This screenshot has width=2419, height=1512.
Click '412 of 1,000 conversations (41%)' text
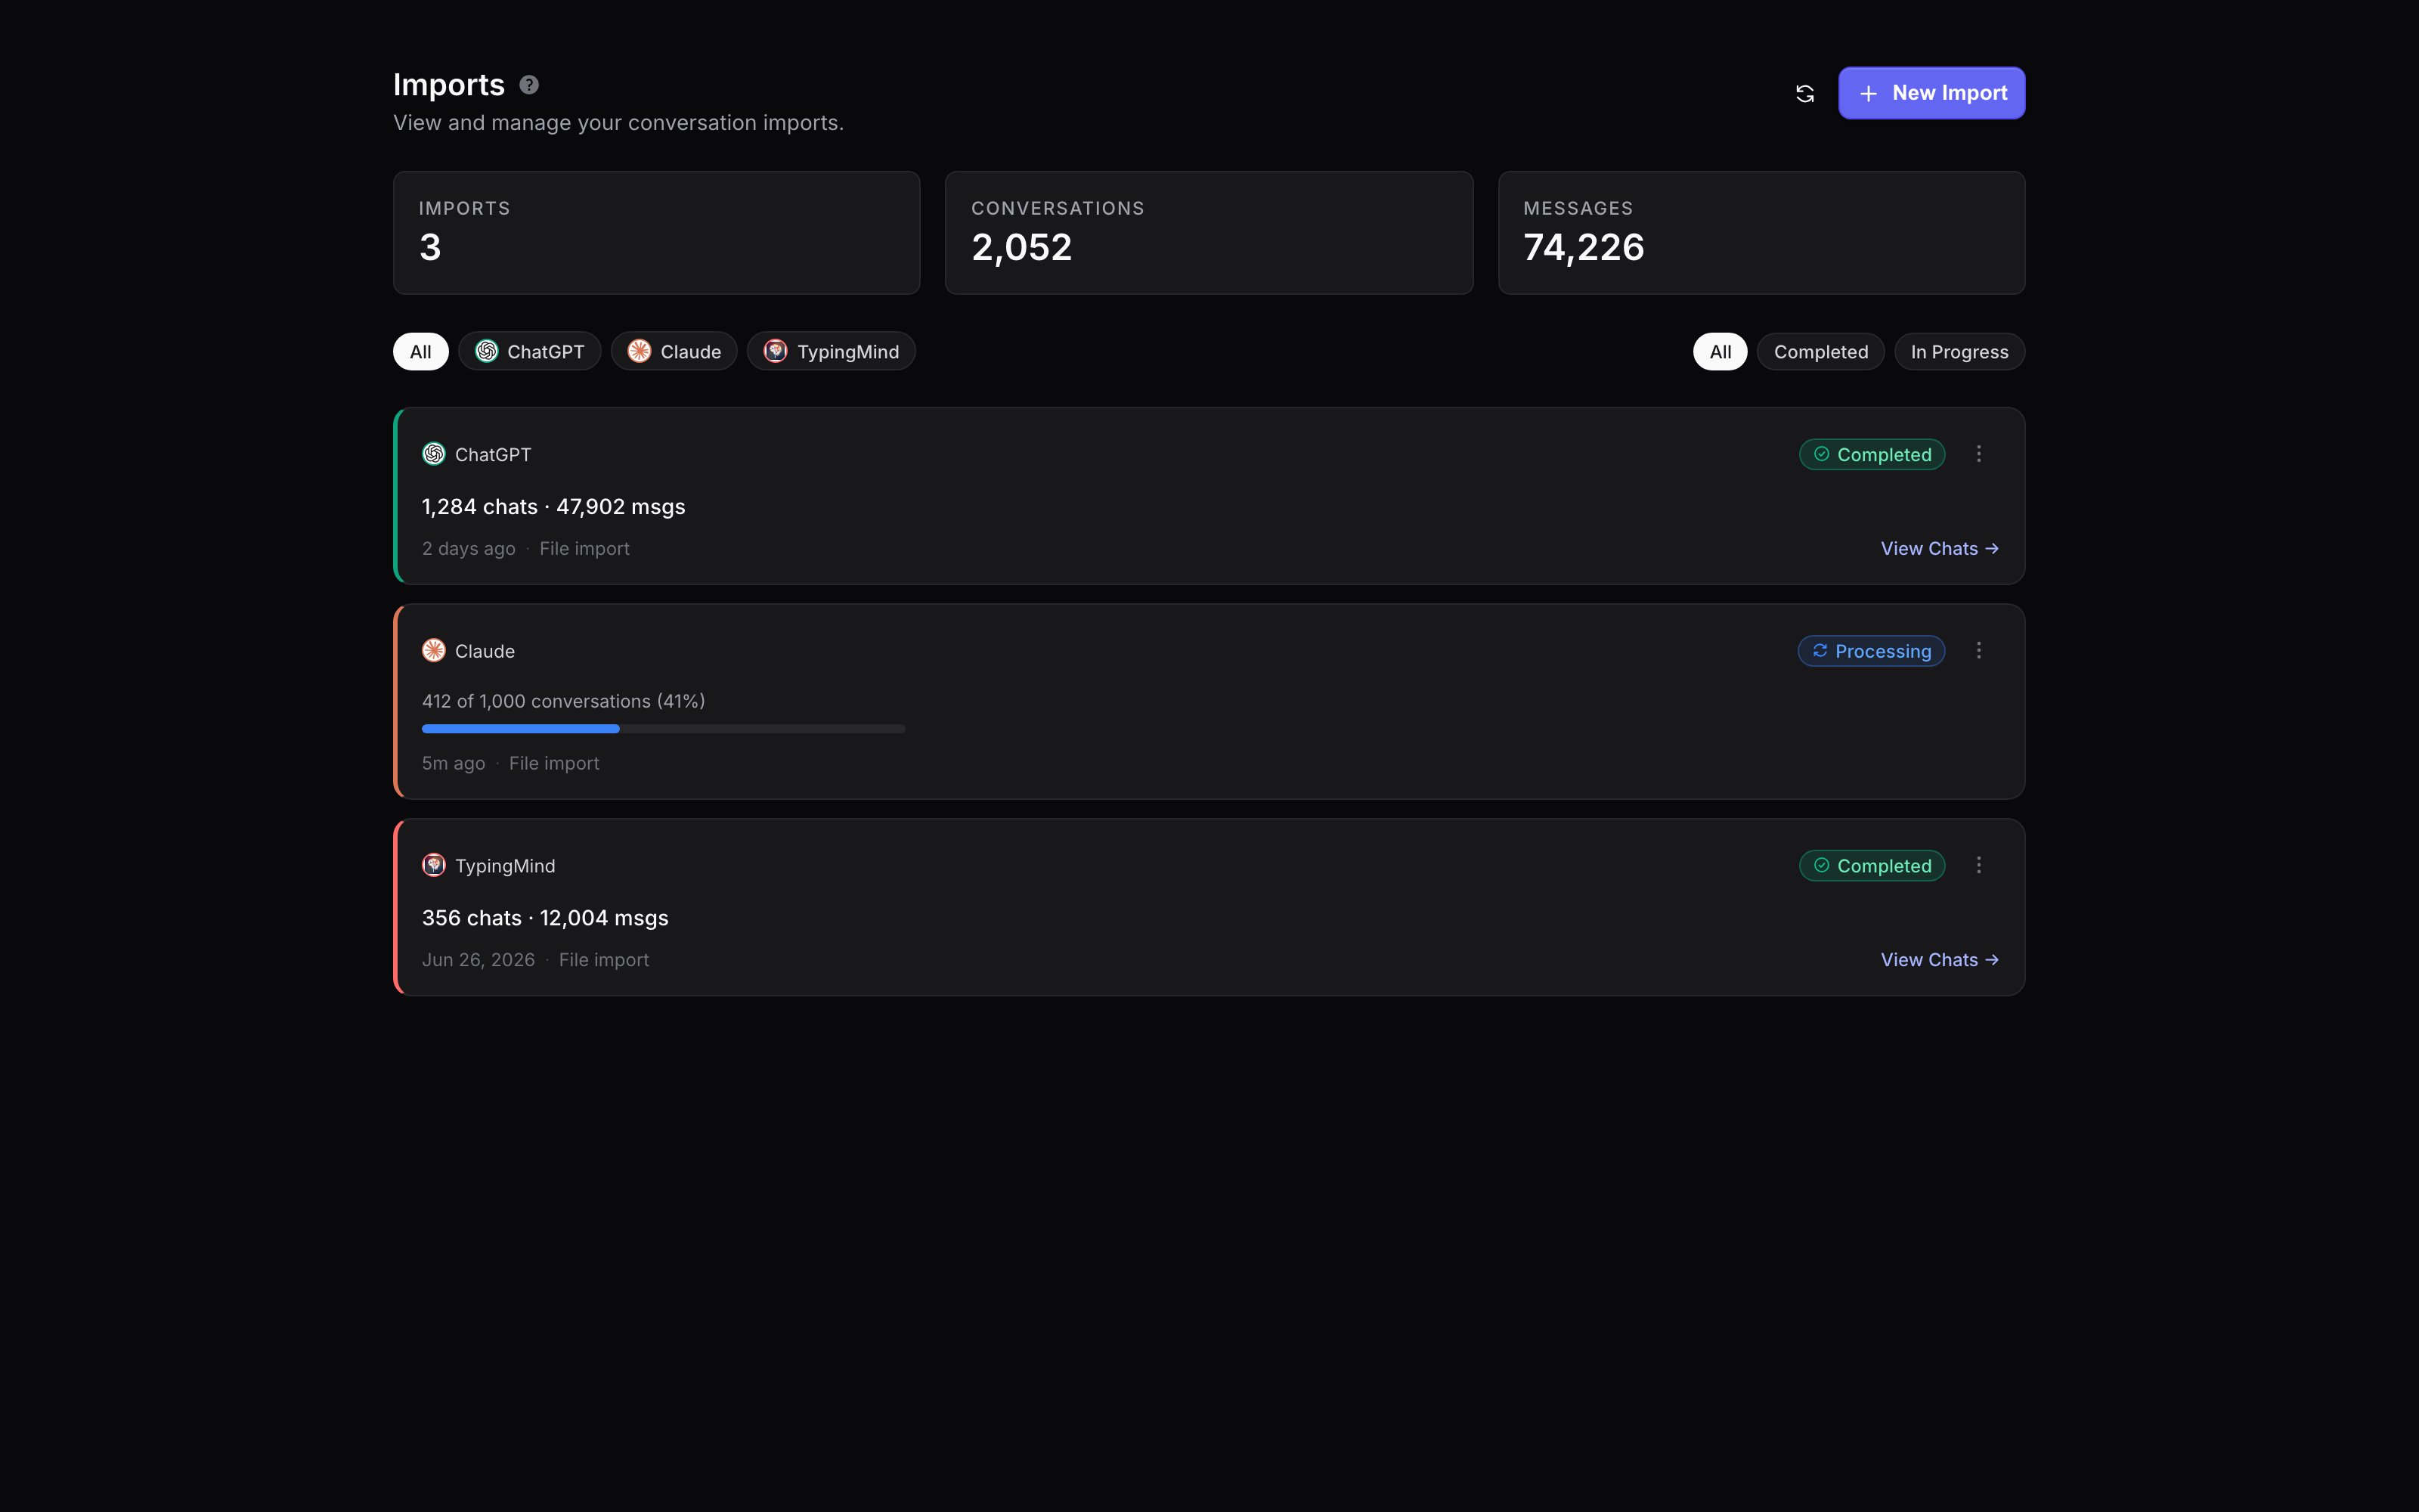[564, 701]
